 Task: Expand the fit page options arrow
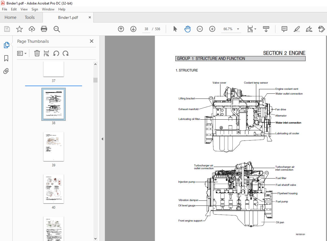click(x=255, y=29)
